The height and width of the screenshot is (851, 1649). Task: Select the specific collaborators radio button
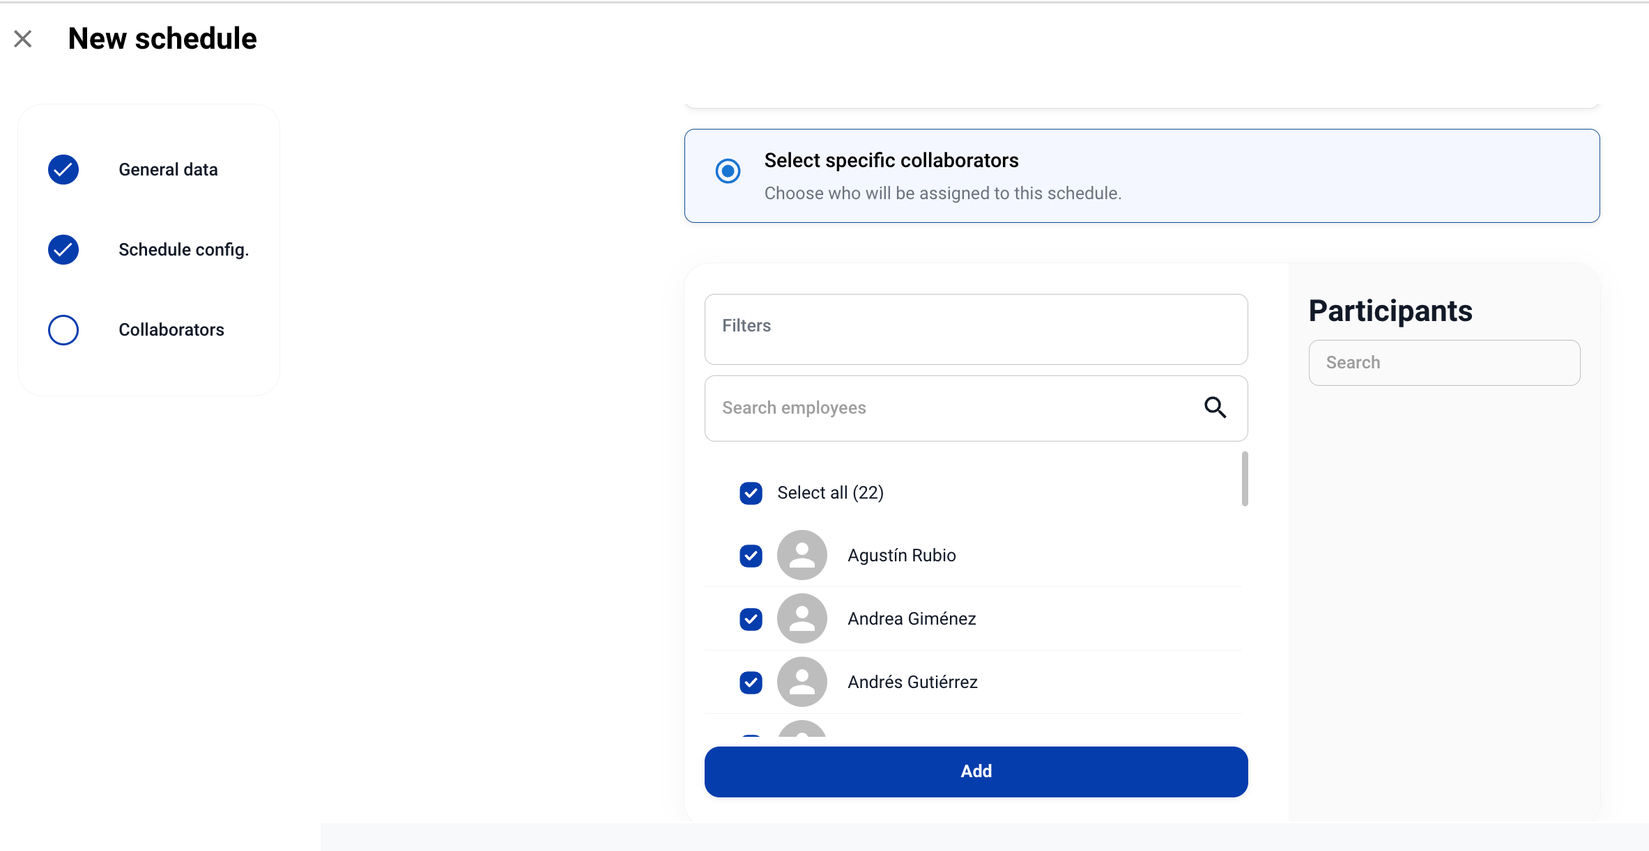tap(728, 171)
